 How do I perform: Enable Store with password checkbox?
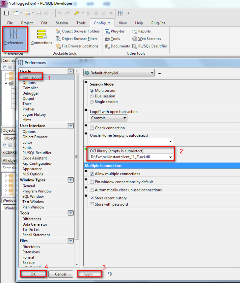(92, 204)
